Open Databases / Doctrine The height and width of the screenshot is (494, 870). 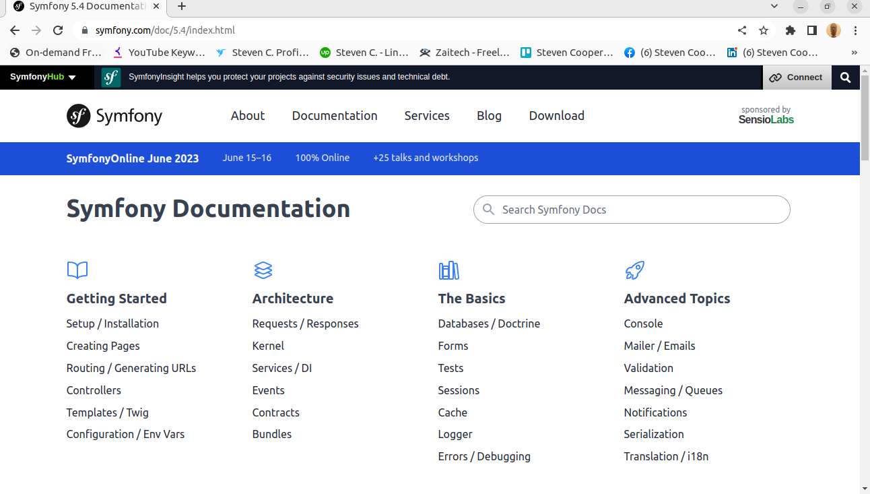(x=489, y=323)
